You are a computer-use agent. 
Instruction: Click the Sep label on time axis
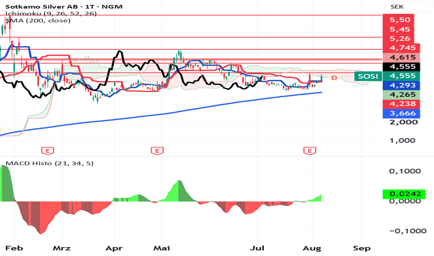pyautogui.click(x=362, y=248)
